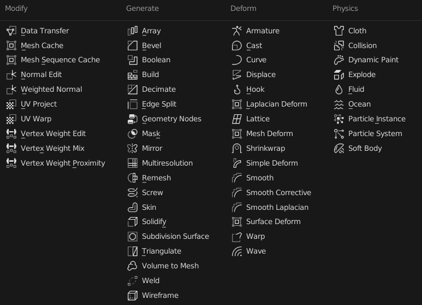Choose the Curve deform modifier

point(249,60)
